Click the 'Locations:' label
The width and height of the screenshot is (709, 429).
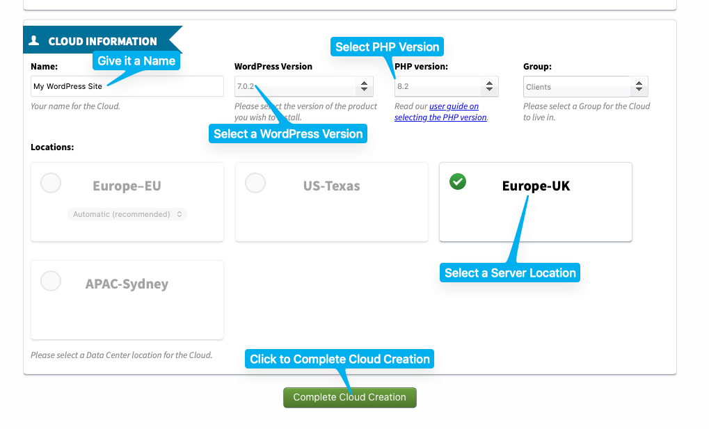[x=52, y=147]
